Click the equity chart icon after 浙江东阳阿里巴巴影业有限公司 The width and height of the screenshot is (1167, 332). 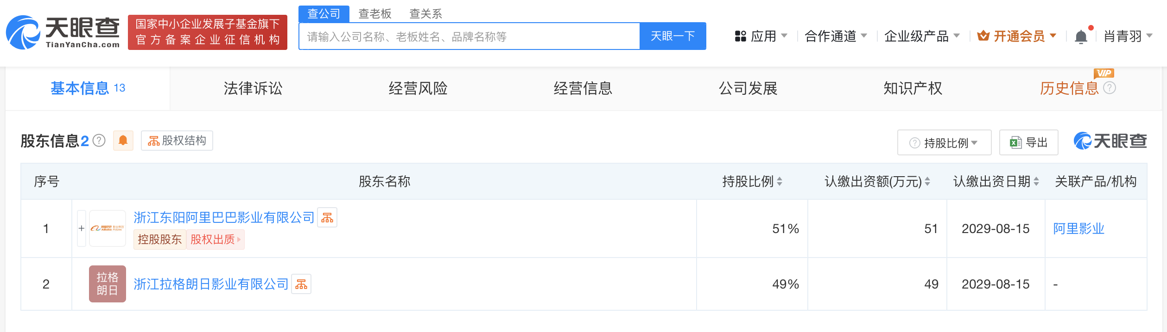click(x=328, y=217)
